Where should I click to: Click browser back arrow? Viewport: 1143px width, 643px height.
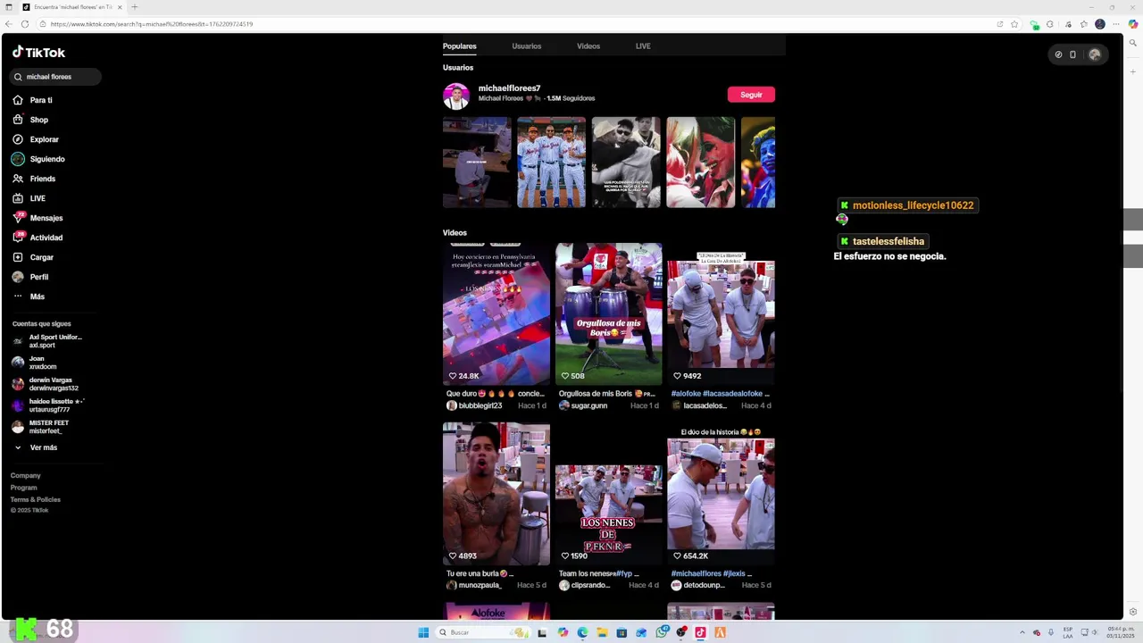coord(9,24)
